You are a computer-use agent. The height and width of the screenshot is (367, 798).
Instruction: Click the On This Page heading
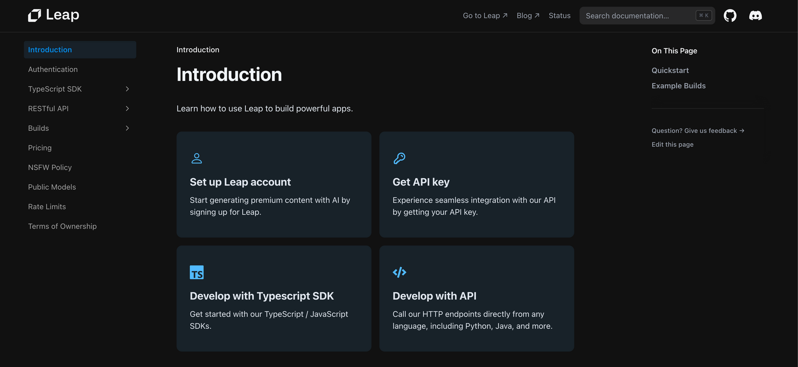tap(674, 51)
